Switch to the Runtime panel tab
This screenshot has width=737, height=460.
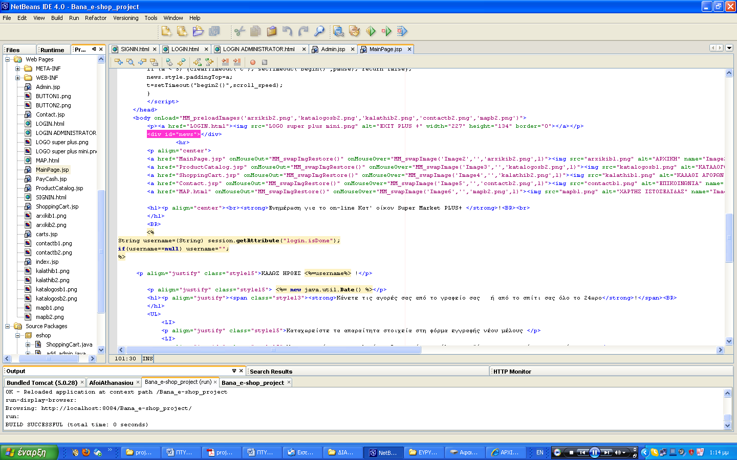coord(52,50)
